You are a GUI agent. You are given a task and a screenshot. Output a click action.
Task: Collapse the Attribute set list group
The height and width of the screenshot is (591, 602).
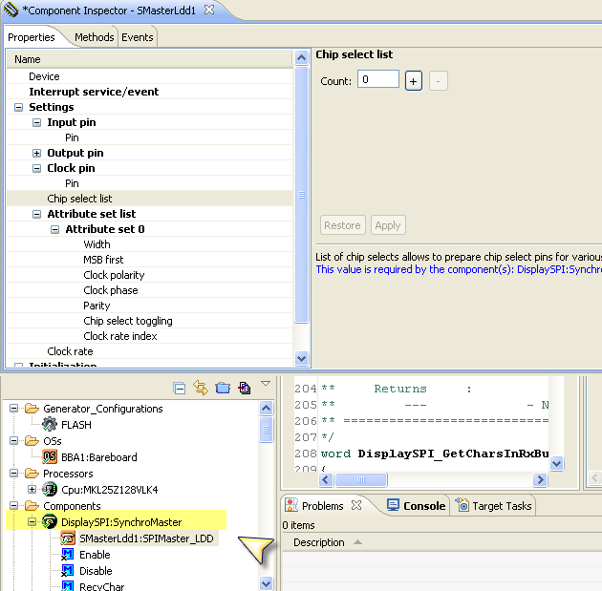coord(36,215)
